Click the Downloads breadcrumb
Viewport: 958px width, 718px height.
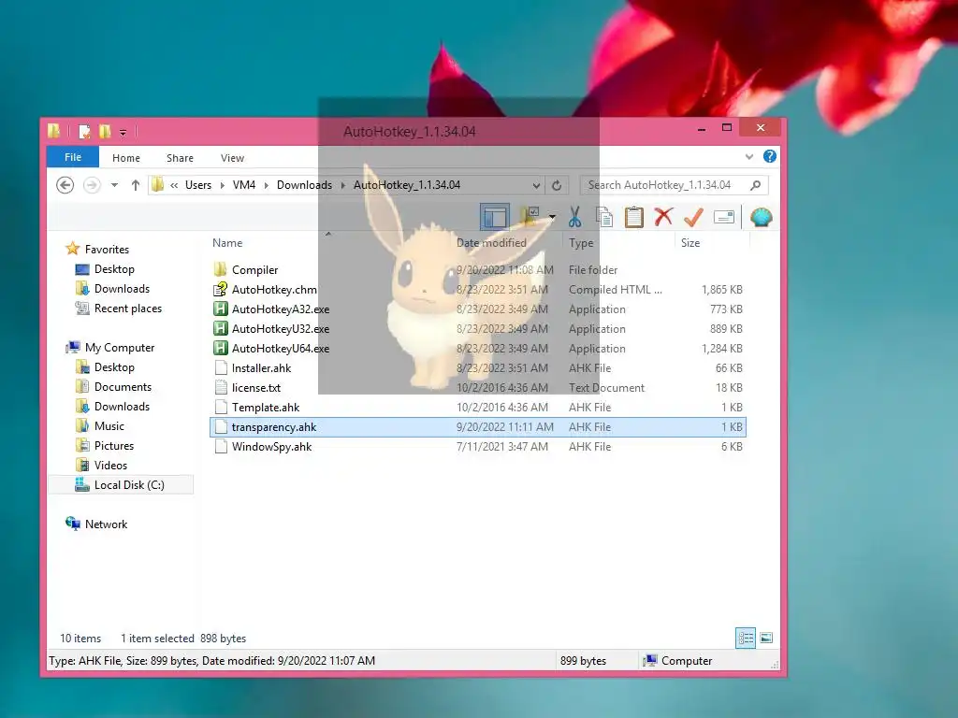click(304, 184)
